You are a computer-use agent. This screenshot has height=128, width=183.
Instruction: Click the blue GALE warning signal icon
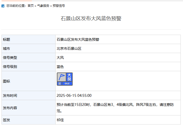[x=65, y=79]
